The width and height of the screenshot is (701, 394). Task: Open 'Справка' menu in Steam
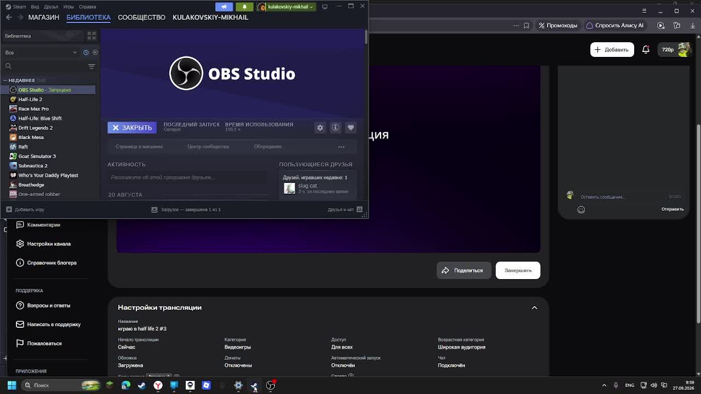click(x=88, y=7)
